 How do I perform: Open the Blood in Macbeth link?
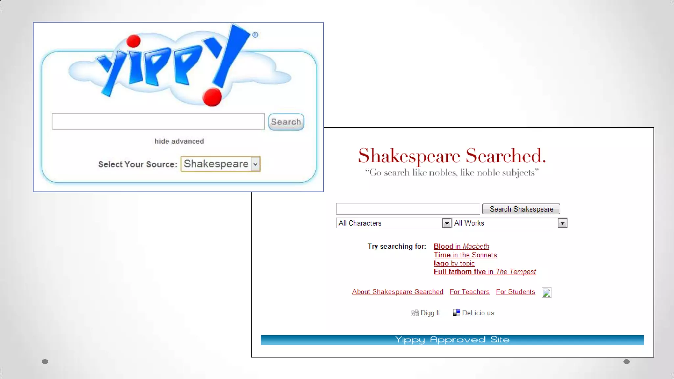[461, 246]
